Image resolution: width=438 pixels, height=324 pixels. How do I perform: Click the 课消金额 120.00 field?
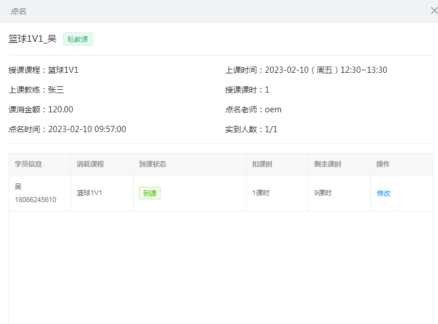click(x=41, y=110)
